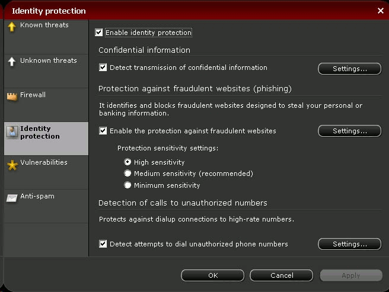The image size is (389, 292).
Task: Switch to Vulnerabilities section label
Action: pos(44,162)
